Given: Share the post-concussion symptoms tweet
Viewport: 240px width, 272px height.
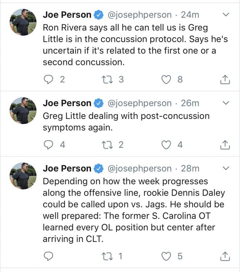Looking at the screenshot, I should [x=225, y=145].
